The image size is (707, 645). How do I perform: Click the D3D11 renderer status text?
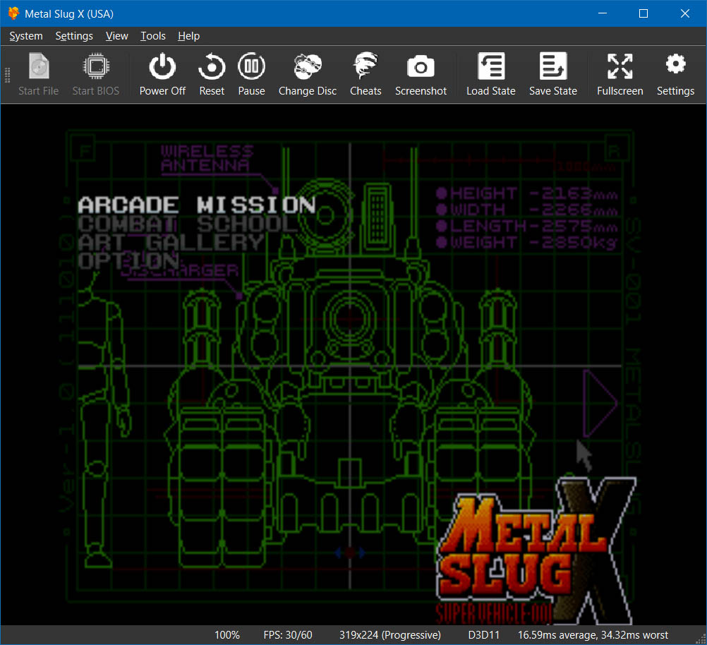point(484,635)
